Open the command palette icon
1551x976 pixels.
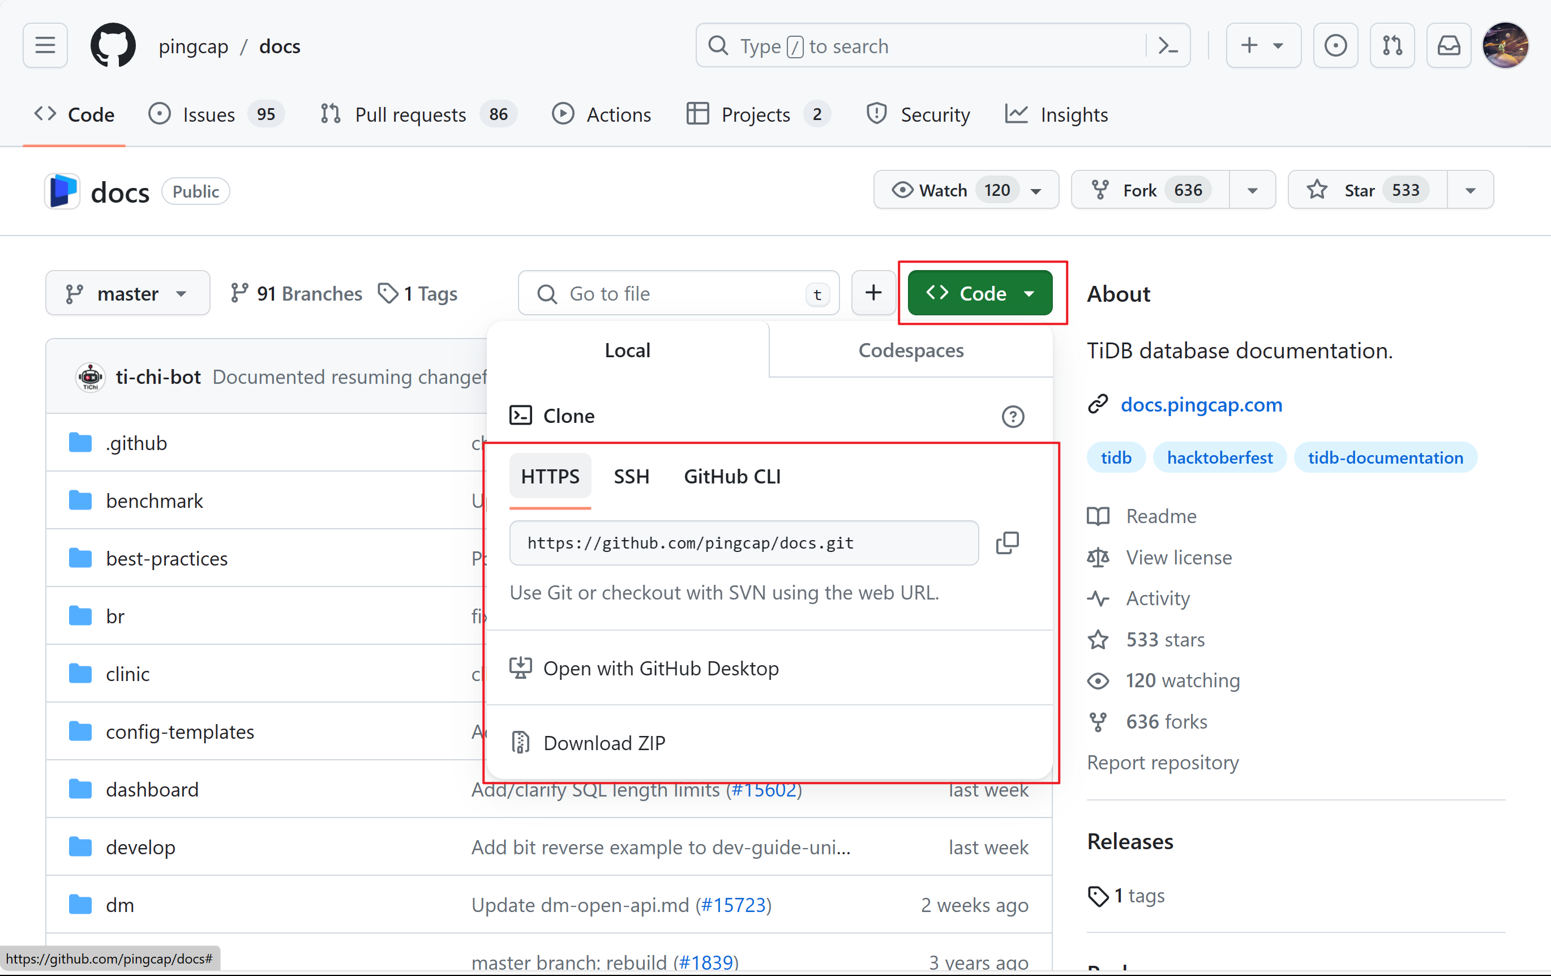pyautogui.click(x=1168, y=46)
